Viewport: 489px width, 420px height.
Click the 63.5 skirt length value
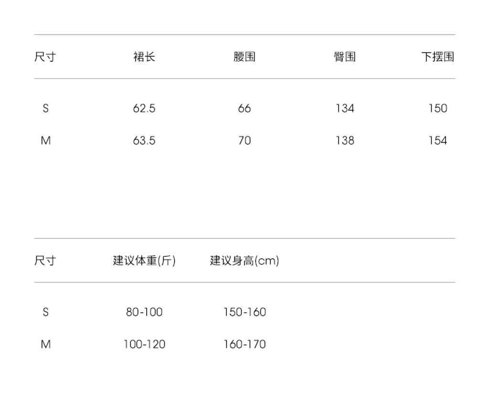(x=144, y=140)
